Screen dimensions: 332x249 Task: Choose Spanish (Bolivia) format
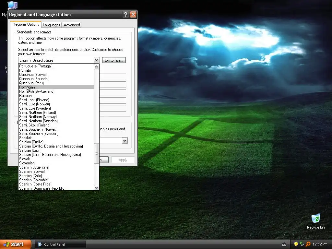(56, 172)
